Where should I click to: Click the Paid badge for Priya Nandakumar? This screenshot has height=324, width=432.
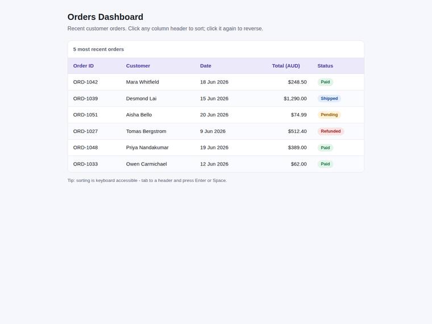[325, 148]
